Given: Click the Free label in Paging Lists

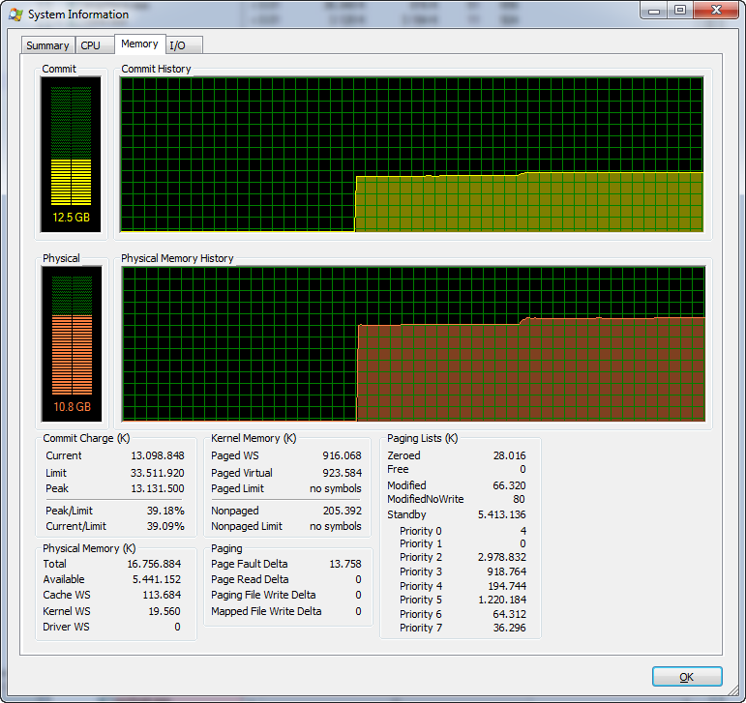Looking at the screenshot, I should pos(398,469).
